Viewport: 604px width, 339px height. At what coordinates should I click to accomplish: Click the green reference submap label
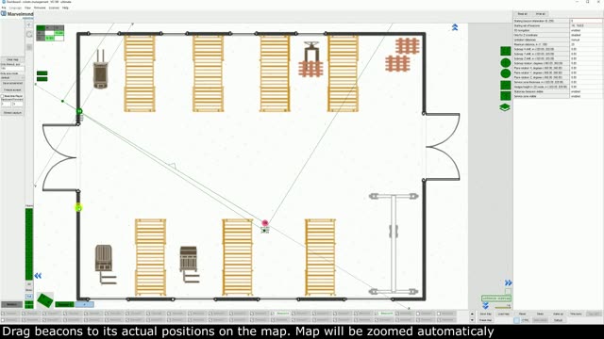(x=496, y=299)
